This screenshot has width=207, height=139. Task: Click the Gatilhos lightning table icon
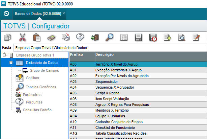20,78
